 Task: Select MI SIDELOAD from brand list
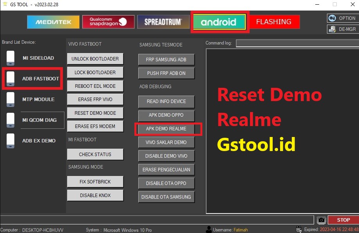[x=38, y=58]
